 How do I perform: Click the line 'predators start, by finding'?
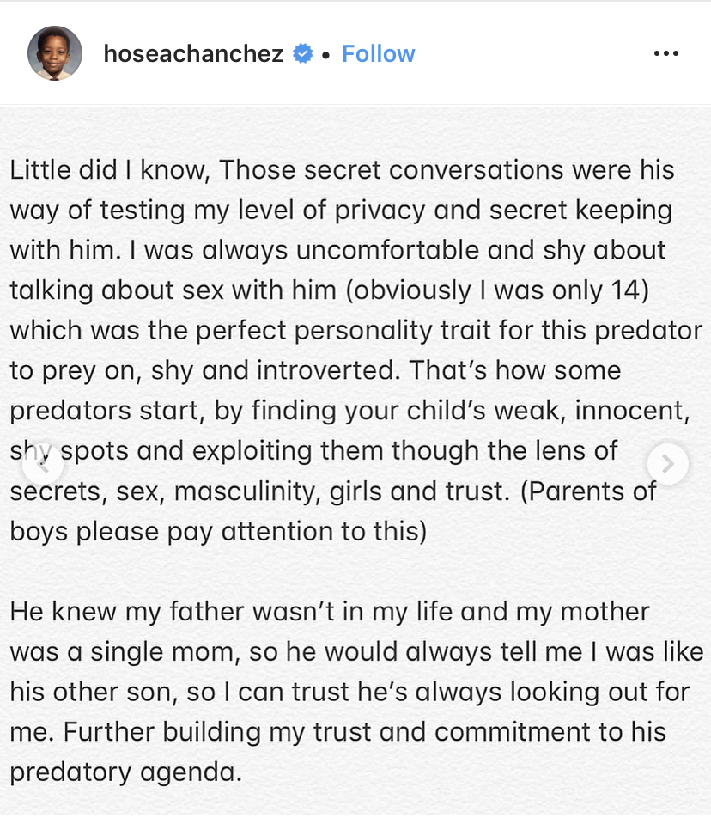click(x=349, y=411)
